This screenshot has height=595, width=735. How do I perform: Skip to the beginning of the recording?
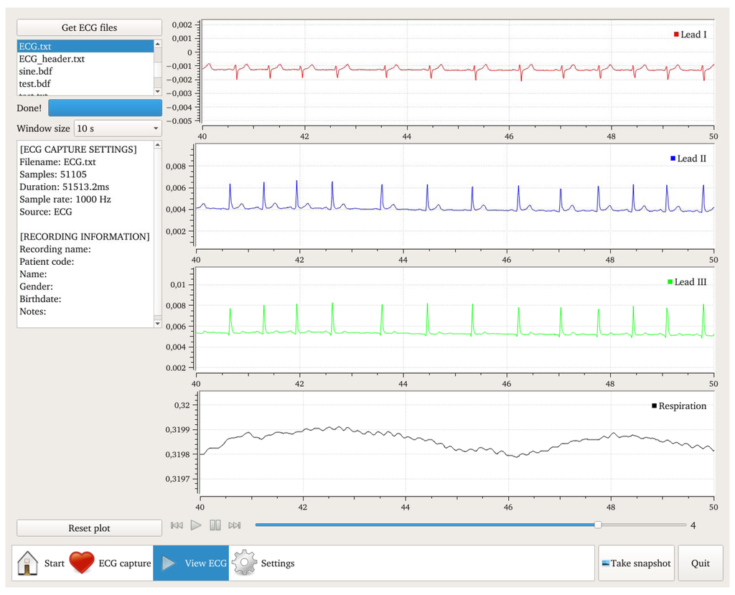coord(177,525)
